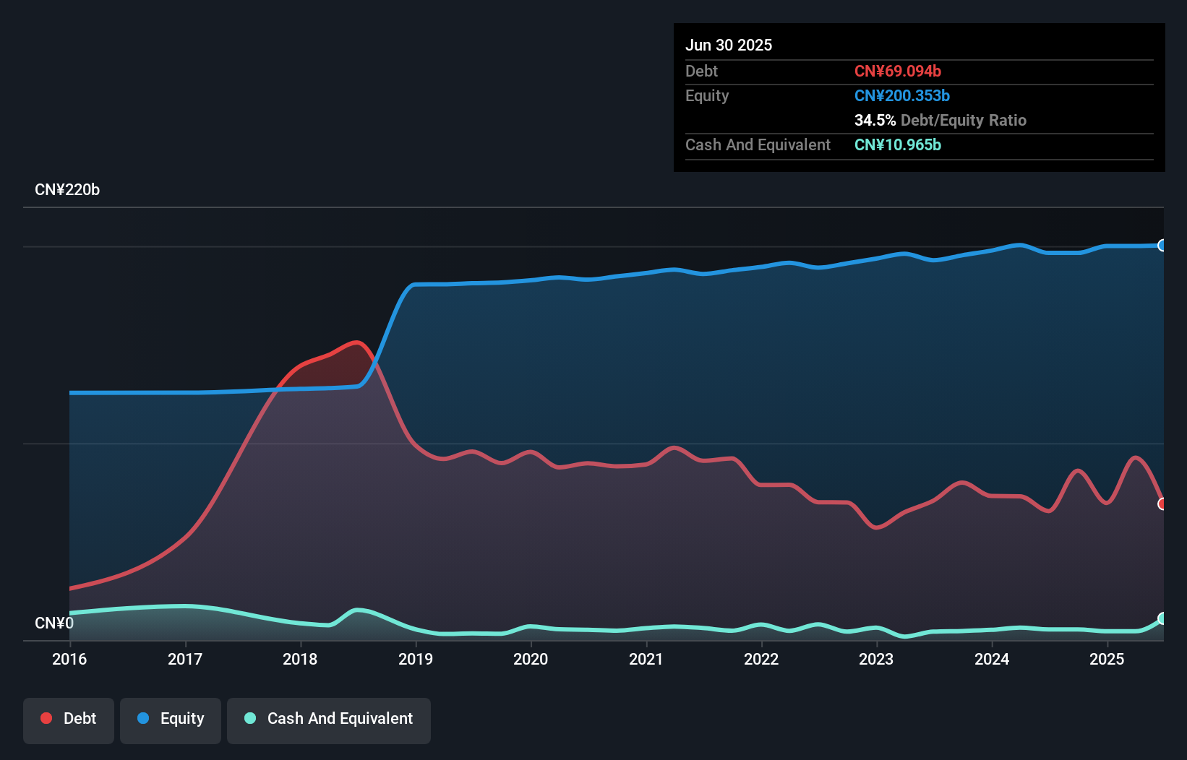
Task: Click the CN¥10.965b cash value
Action: [x=898, y=144]
